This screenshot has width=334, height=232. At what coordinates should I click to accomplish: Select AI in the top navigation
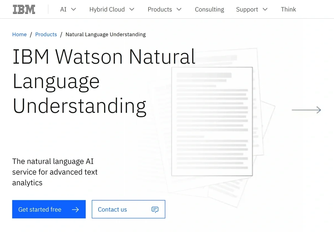63,9
